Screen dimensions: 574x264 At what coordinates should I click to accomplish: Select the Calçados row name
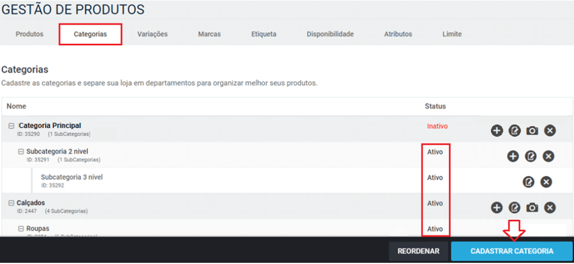[31, 203]
